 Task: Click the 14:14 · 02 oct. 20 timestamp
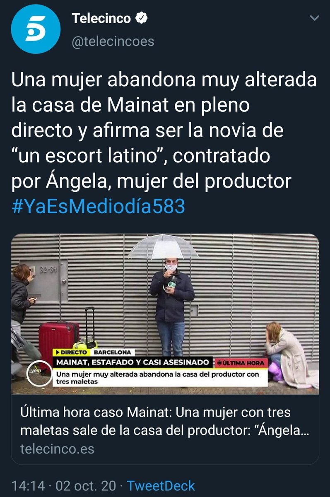(63, 485)
